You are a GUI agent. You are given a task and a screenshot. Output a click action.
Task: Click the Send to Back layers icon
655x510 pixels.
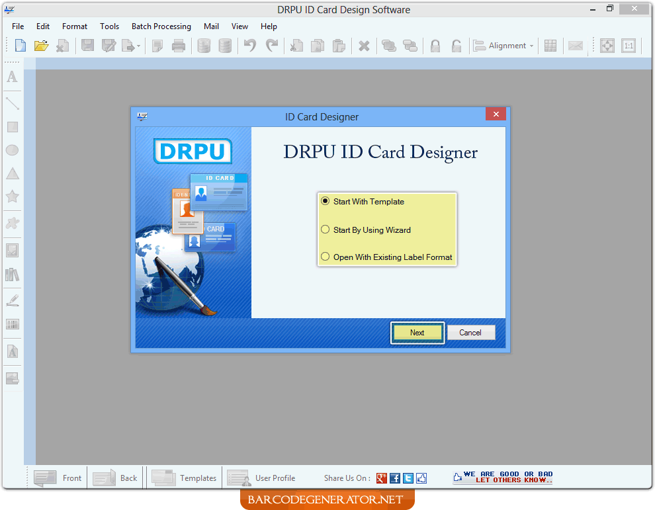click(410, 46)
